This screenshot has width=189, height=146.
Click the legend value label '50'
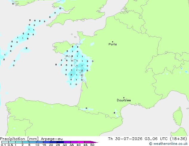[92, 145]
